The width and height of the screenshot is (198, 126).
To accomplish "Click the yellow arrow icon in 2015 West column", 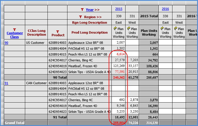I will 129,29.
